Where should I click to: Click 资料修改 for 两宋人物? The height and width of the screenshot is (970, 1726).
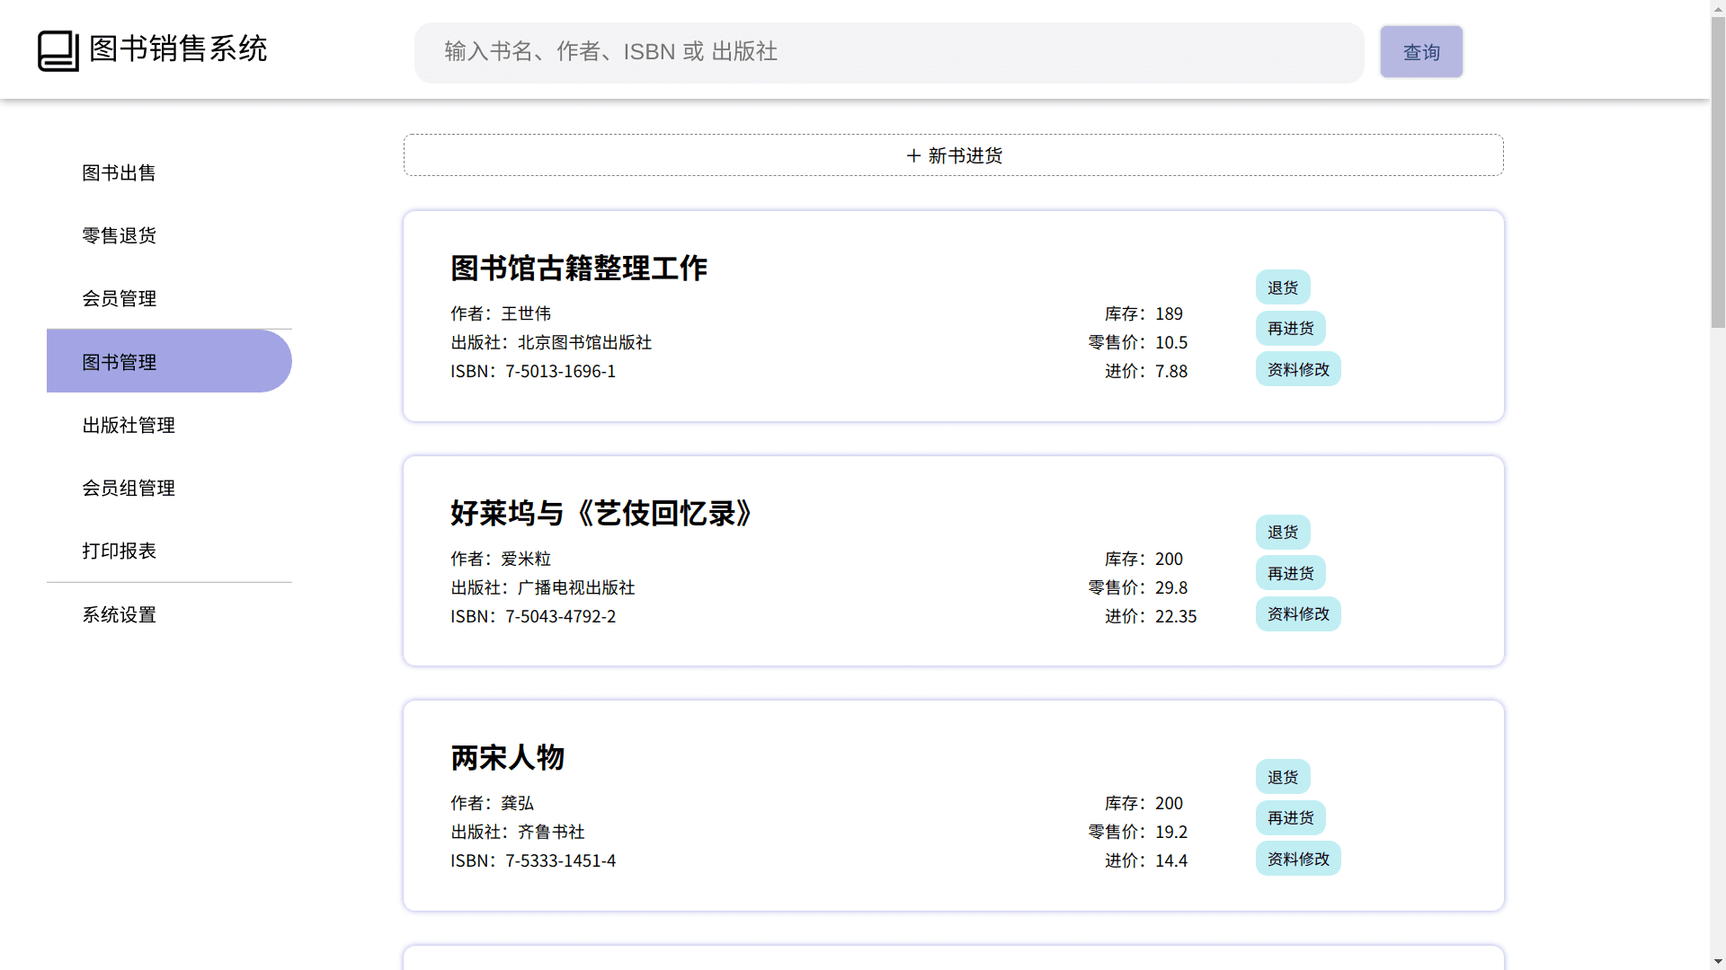point(1297,859)
